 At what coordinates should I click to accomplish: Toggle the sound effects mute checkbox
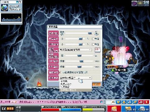(93, 44)
